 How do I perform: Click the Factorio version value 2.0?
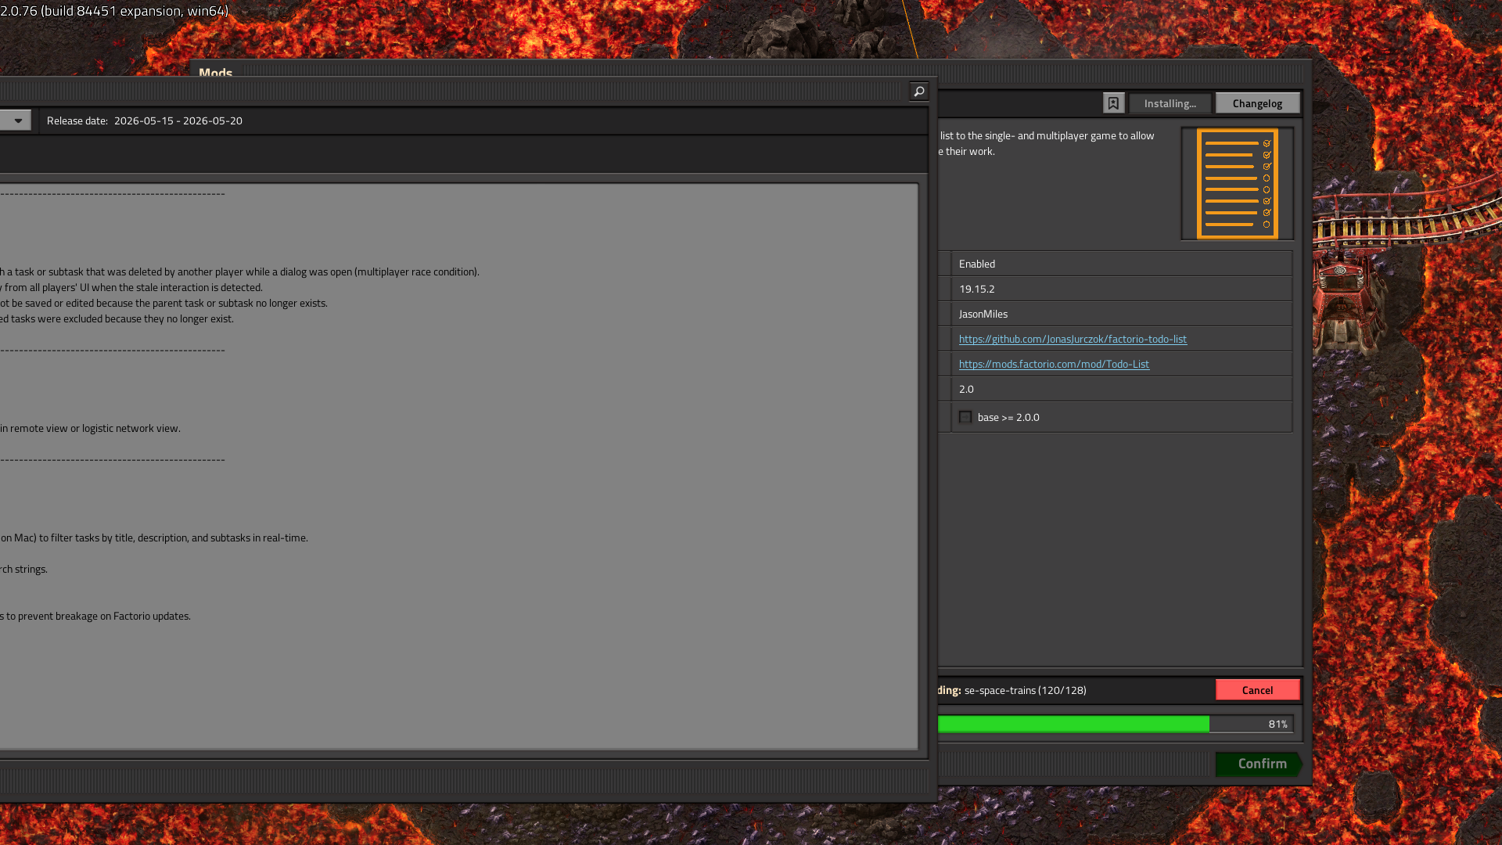tap(966, 389)
